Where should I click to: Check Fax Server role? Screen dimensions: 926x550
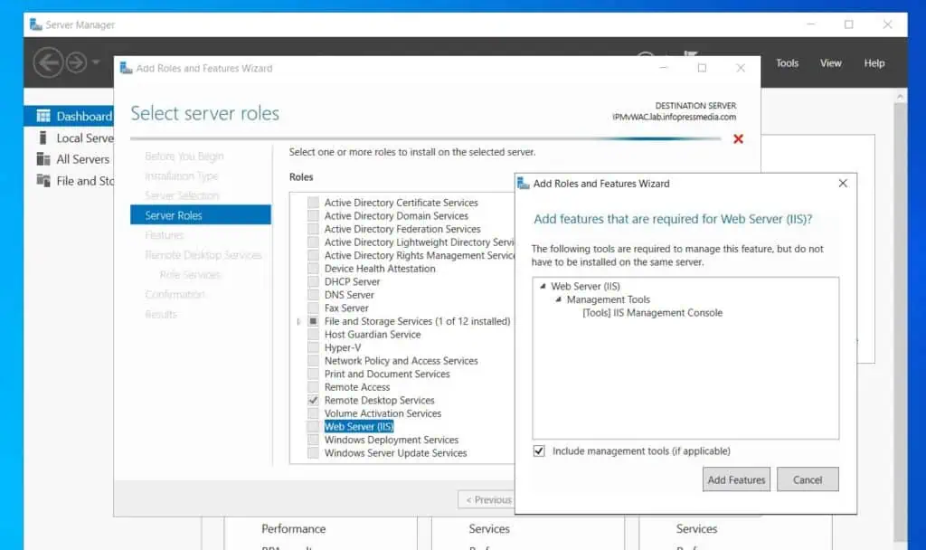(x=313, y=308)
